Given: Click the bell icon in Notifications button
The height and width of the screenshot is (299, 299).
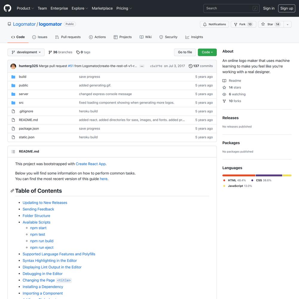Looking at the screenshot, I should [x=205, y=25].
